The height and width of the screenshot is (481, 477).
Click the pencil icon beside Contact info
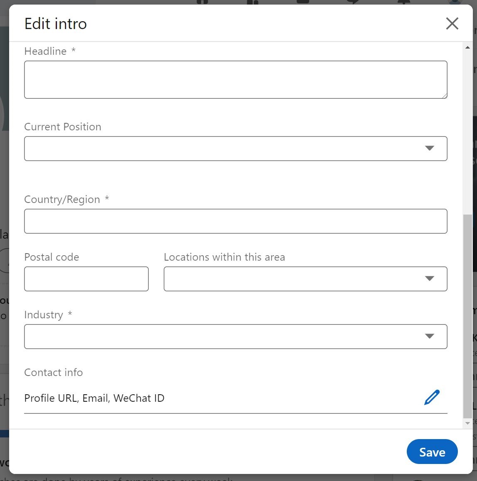tap(432, 398)
